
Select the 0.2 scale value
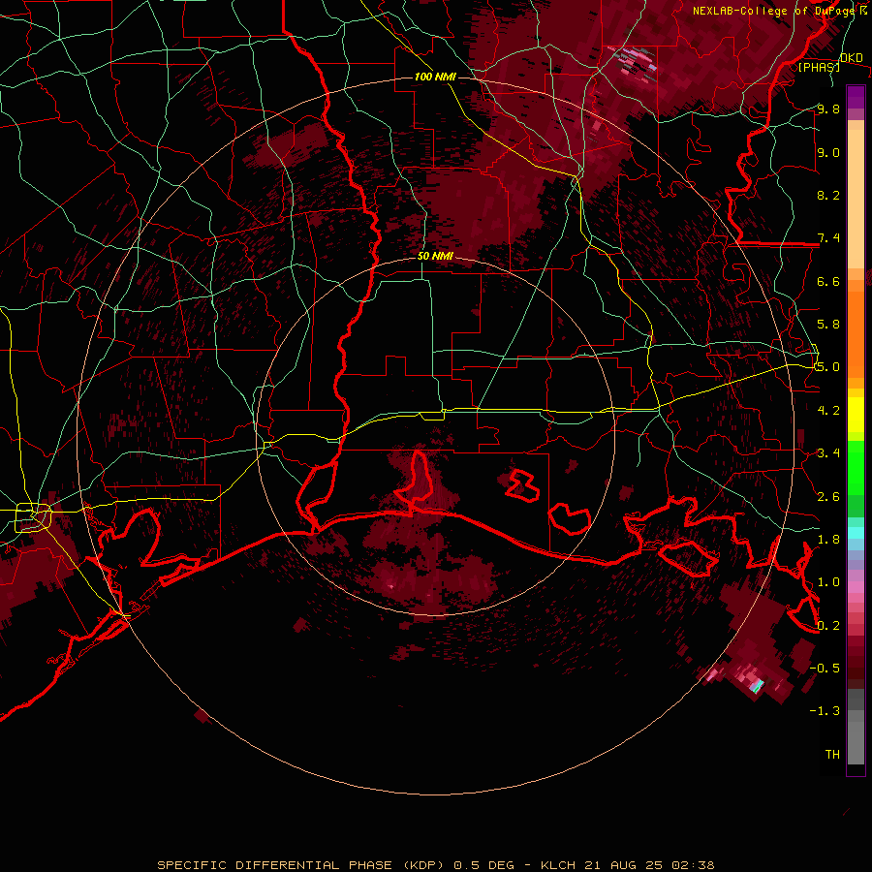(x=828, y=626)
